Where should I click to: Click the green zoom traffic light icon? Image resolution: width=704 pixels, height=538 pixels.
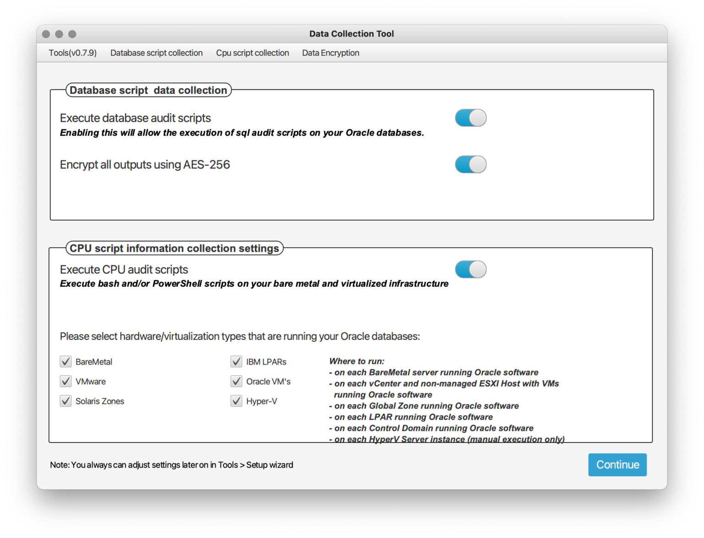(x=72, y=34)
